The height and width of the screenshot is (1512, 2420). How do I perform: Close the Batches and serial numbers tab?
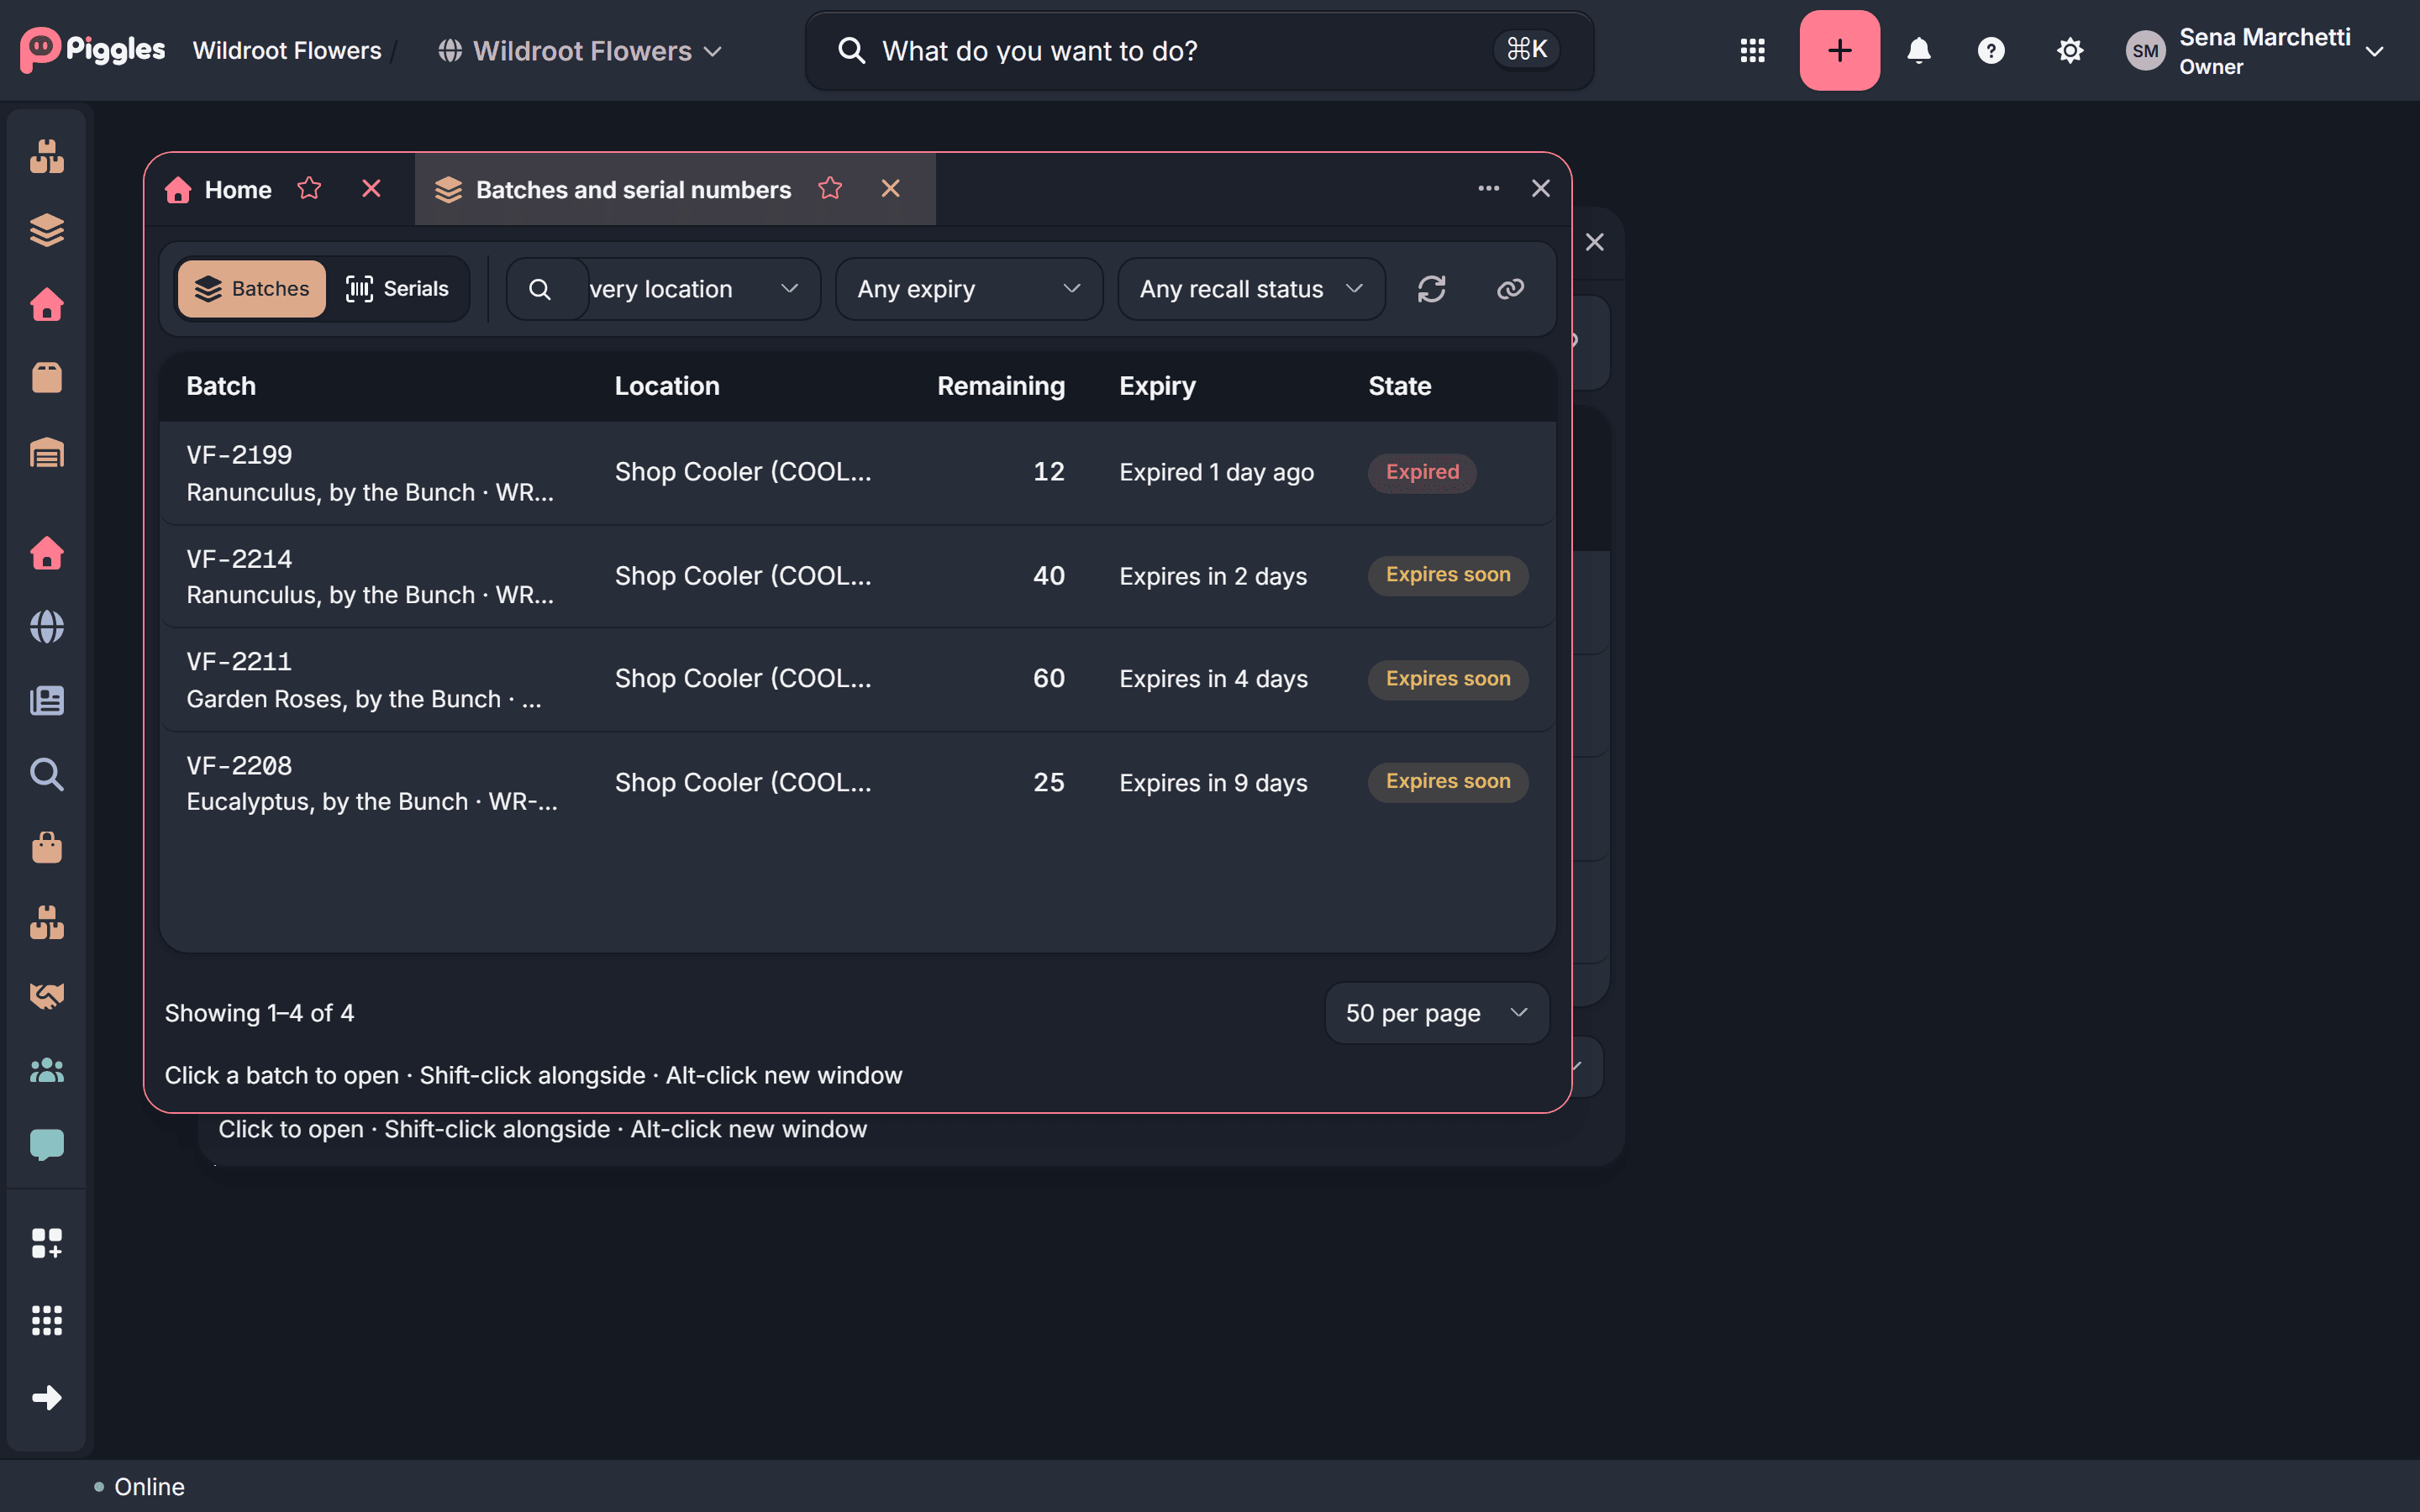891,188
